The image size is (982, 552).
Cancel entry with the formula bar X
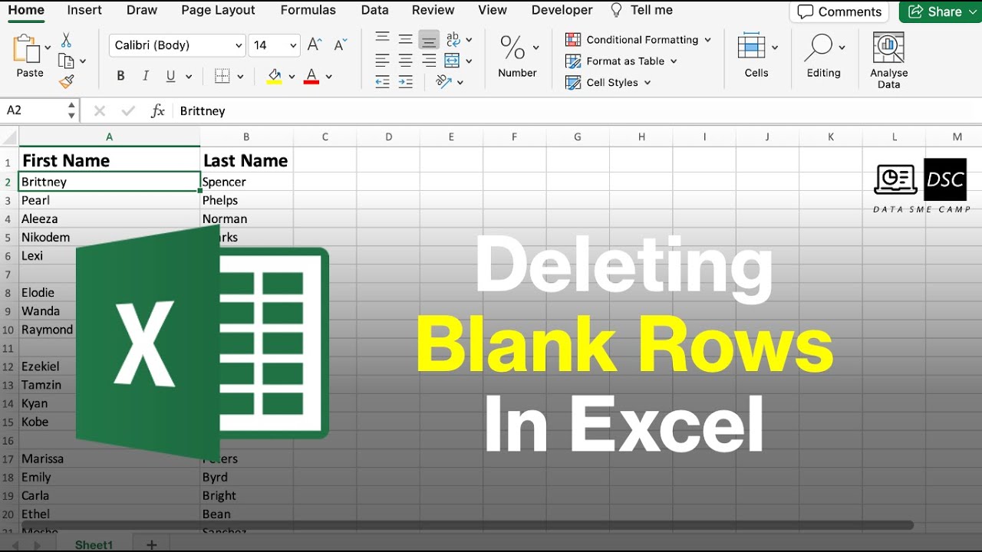pyautogui.click(x=100, y=111)
